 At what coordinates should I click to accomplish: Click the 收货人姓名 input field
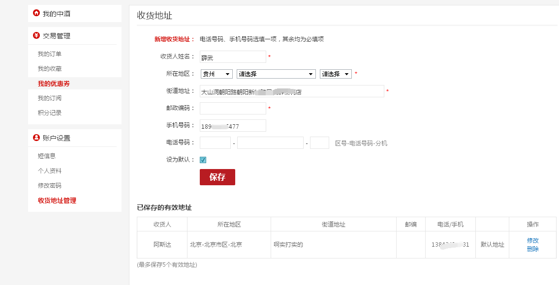point(233,57)
